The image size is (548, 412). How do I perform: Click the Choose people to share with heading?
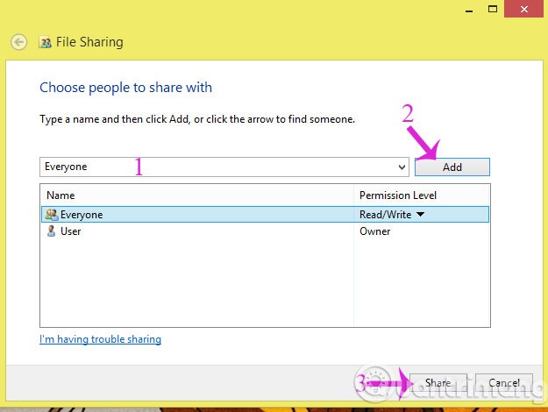(x=126, y=88)
